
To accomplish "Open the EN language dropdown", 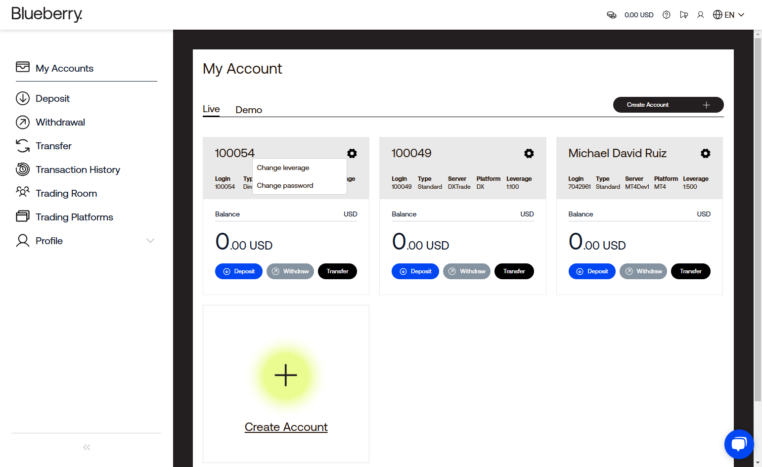I will click(728, 15).
